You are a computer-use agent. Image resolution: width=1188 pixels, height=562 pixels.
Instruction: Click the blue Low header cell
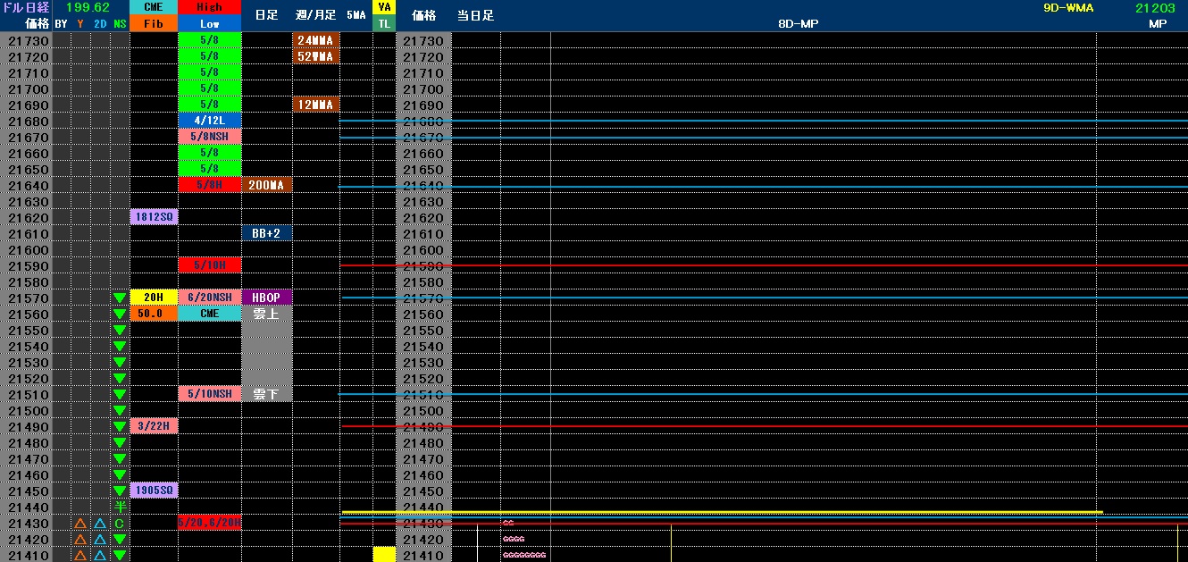point(209,23)
